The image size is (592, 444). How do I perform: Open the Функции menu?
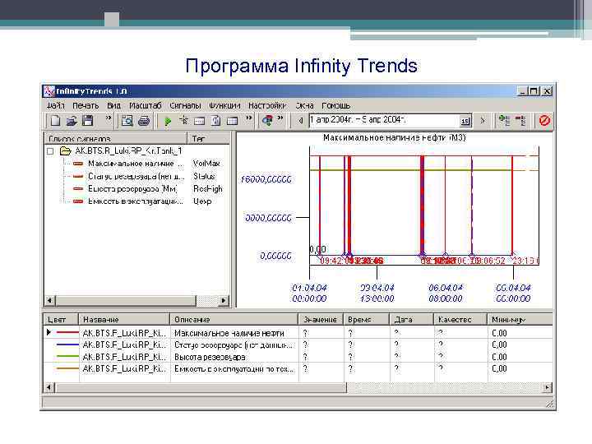224,106
